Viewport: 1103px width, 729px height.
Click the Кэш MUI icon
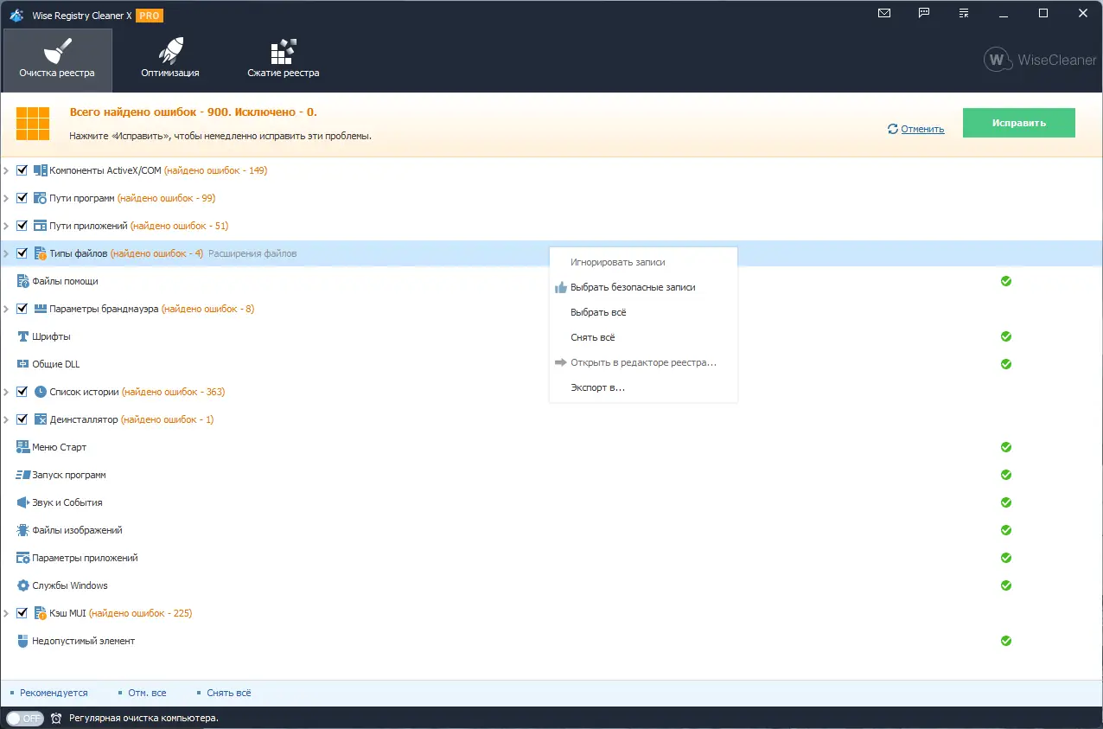click(41, 613)
